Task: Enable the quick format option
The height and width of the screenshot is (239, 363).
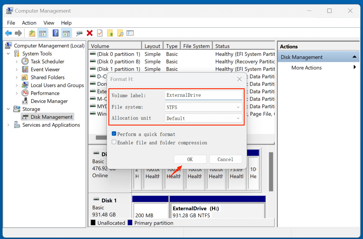Action: pyautogui.click(x=114, y=134)
